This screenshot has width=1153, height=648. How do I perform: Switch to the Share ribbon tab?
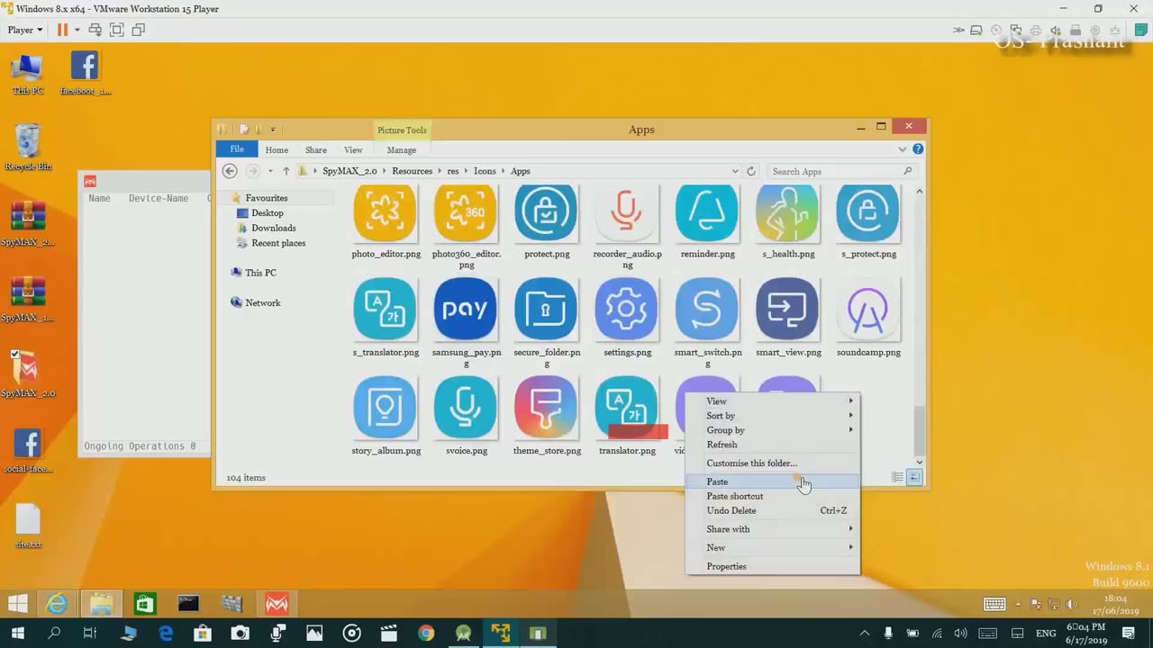(315, 150)
